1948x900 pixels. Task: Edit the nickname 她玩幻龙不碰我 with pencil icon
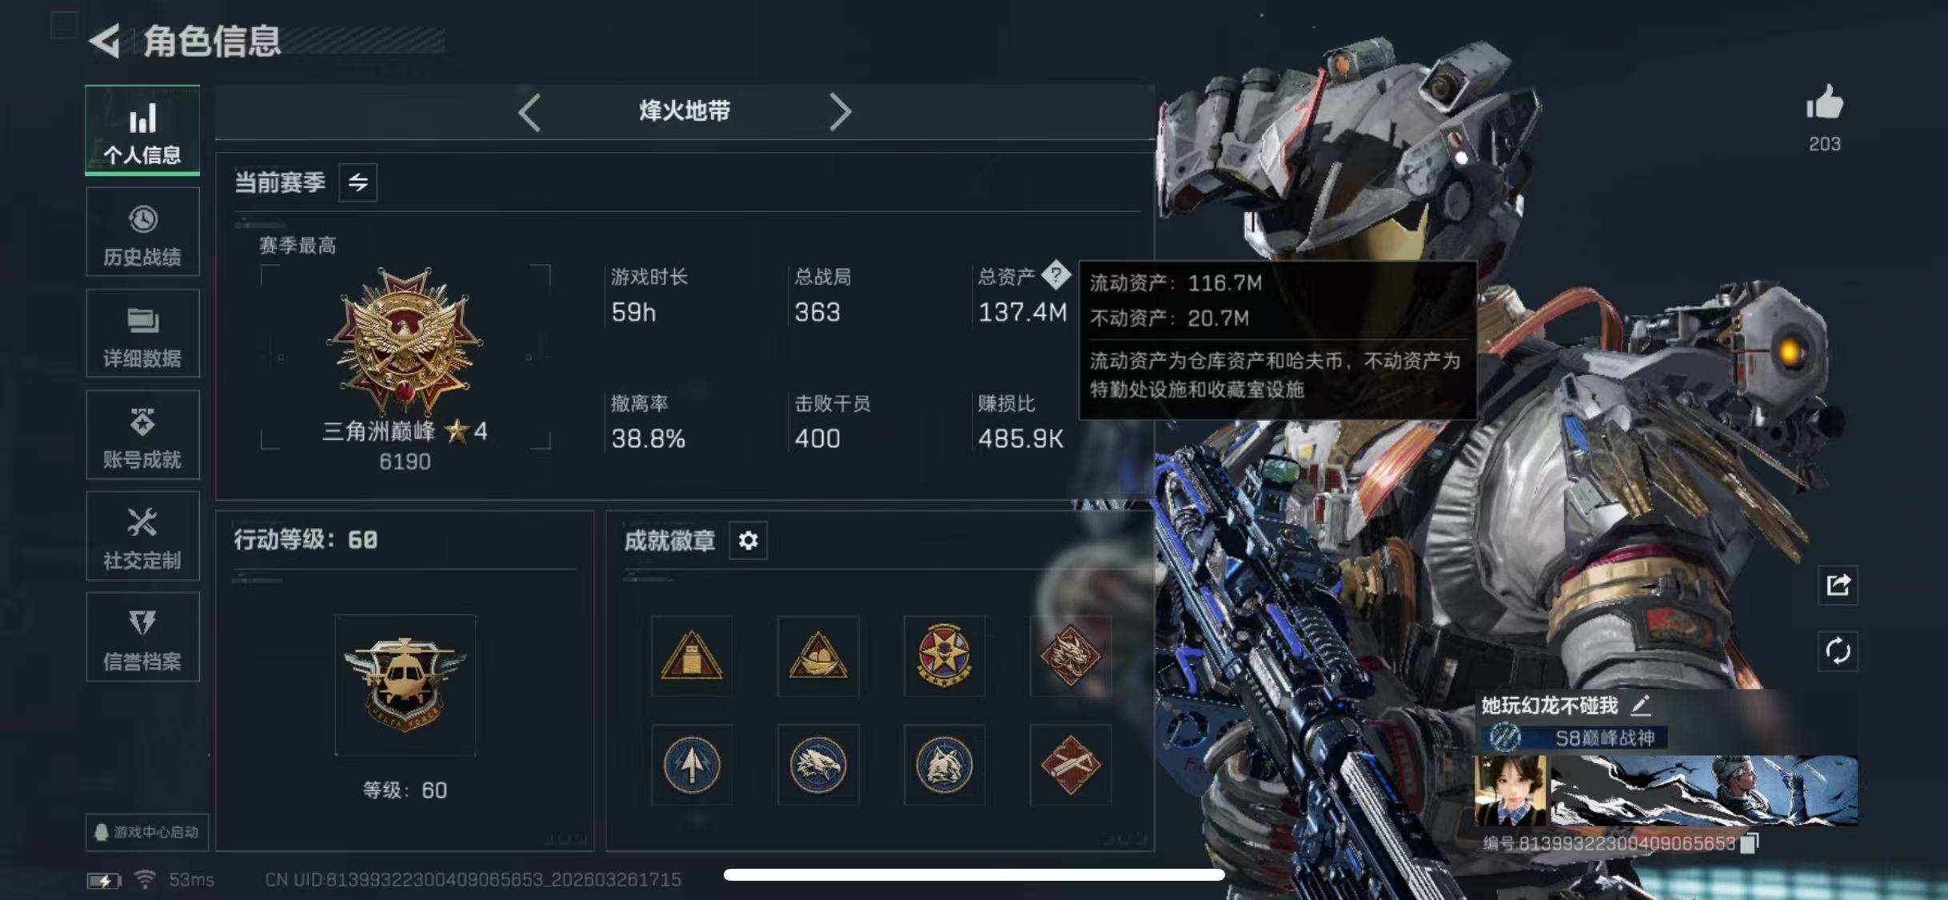point(1641,705)
